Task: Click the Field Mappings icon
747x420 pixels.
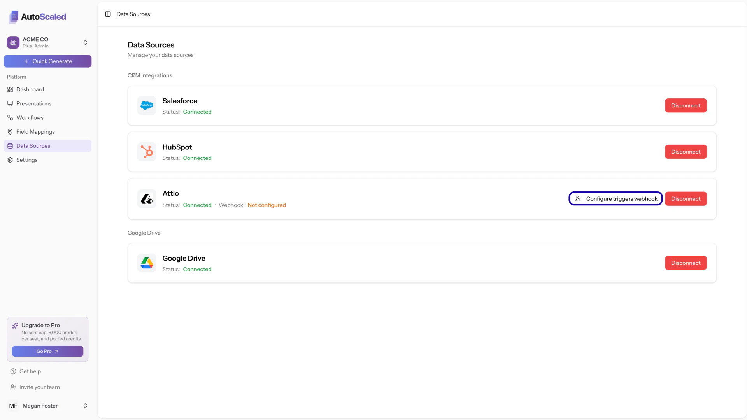Action: [x=10, y=131]
